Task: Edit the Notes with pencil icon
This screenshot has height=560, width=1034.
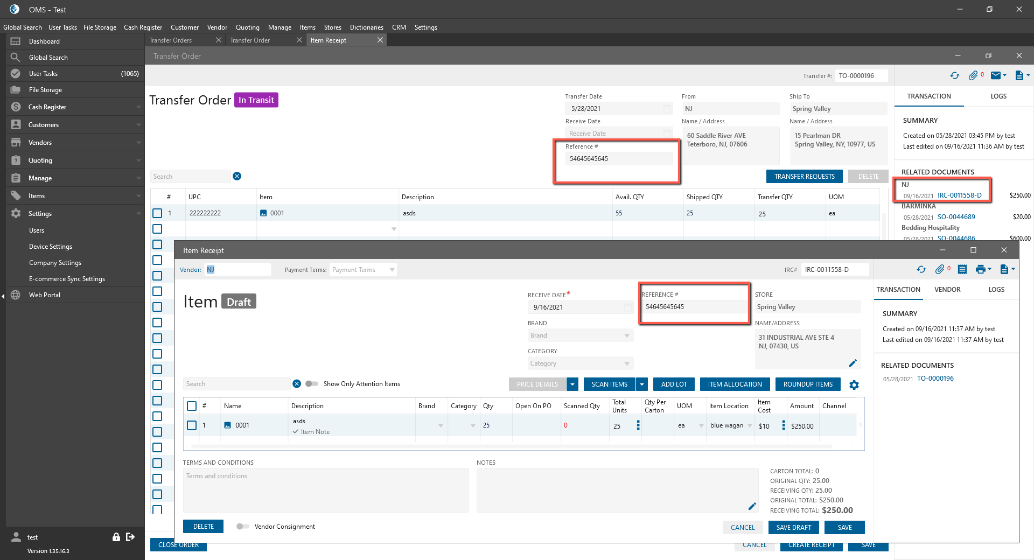Action: point(752,506)
